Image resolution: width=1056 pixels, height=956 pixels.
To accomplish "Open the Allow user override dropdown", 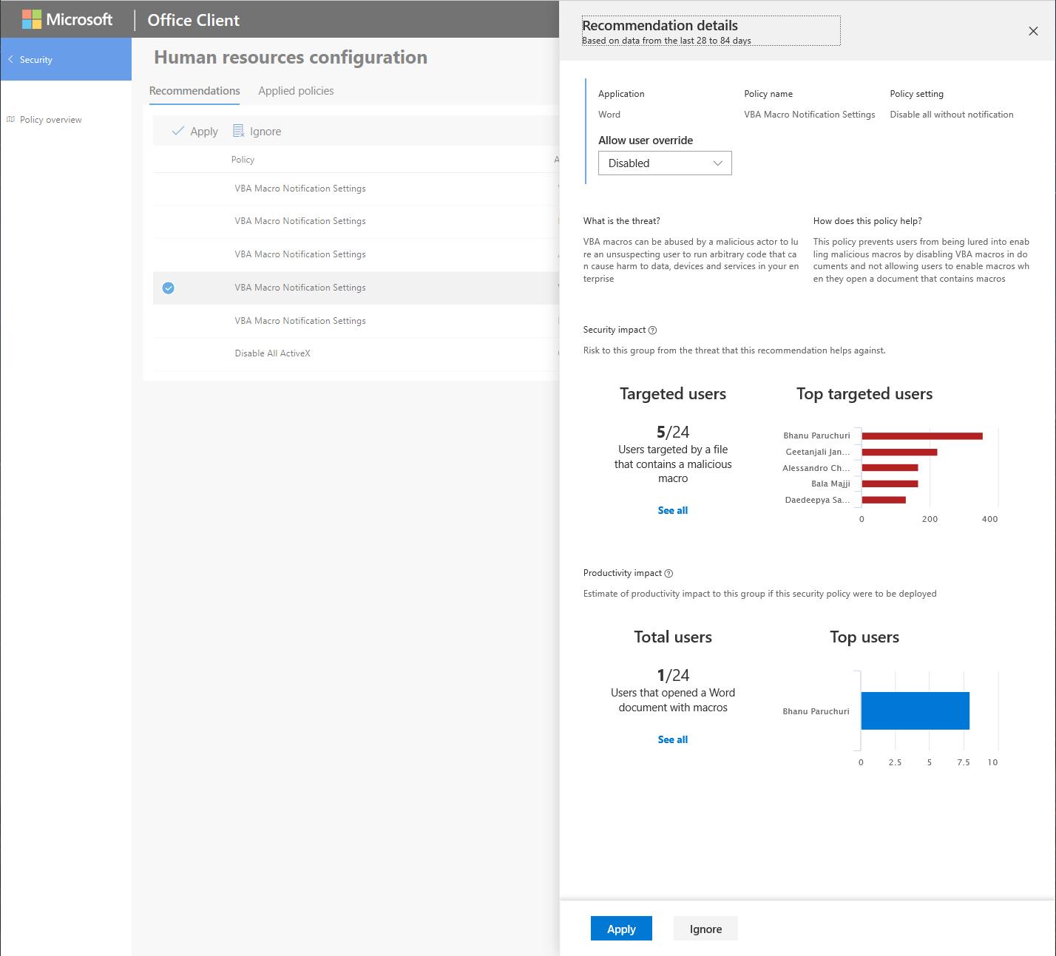I will 665,163.
